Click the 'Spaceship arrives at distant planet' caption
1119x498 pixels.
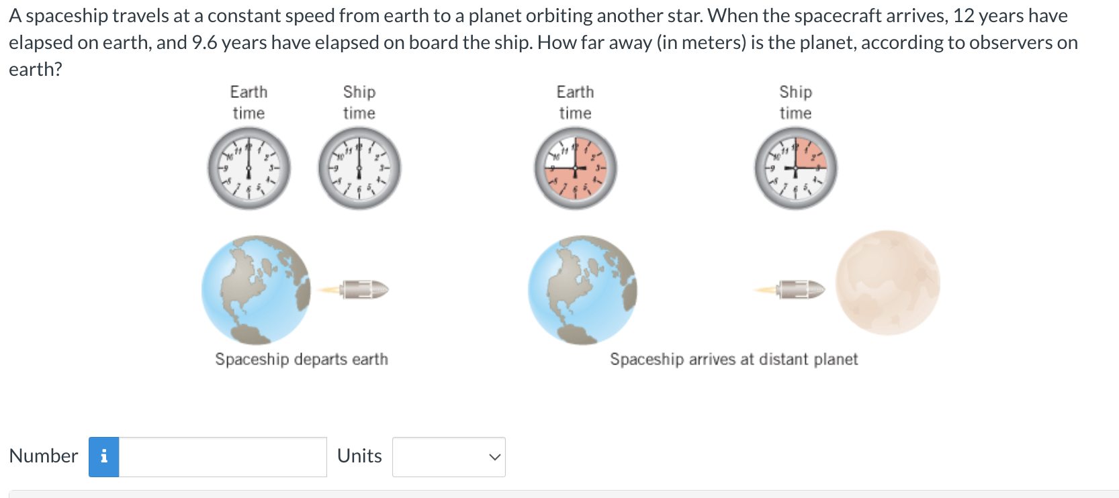(x=733, y=359)
